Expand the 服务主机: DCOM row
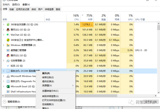160x109 pixels. point(4,71)
